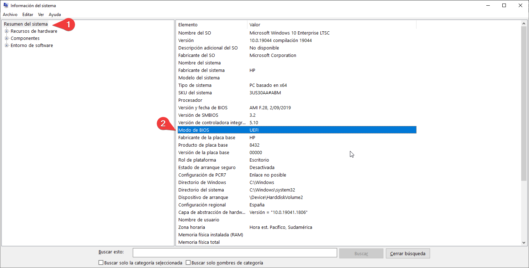Click the System Information app icon in title bar
This screenshot has width=529, height=268.
(6, 6)
